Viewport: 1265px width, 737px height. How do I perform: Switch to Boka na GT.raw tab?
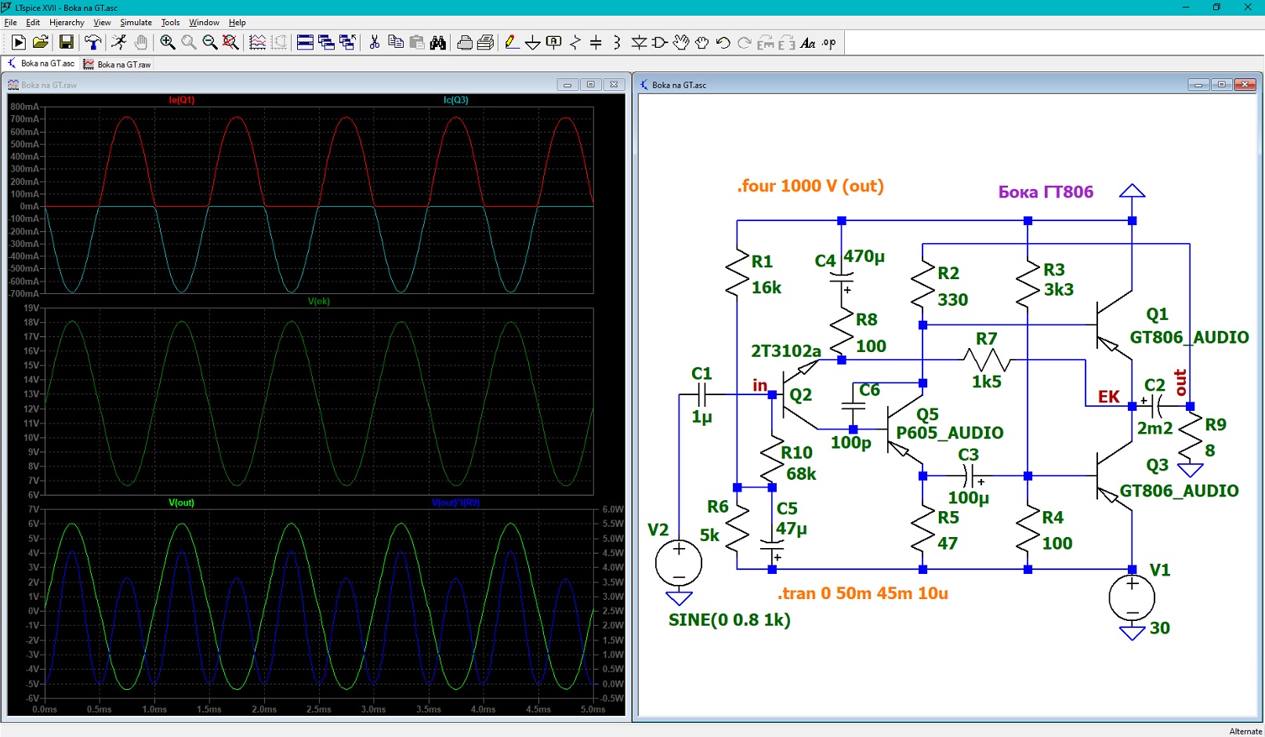click(x=118, y=64)
